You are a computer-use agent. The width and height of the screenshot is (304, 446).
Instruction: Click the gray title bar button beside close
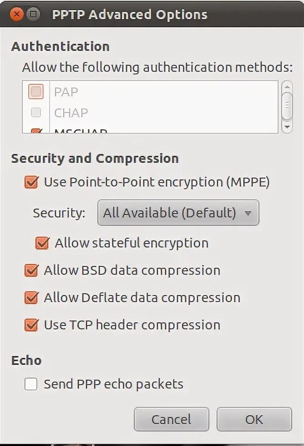tap(32, 15)
